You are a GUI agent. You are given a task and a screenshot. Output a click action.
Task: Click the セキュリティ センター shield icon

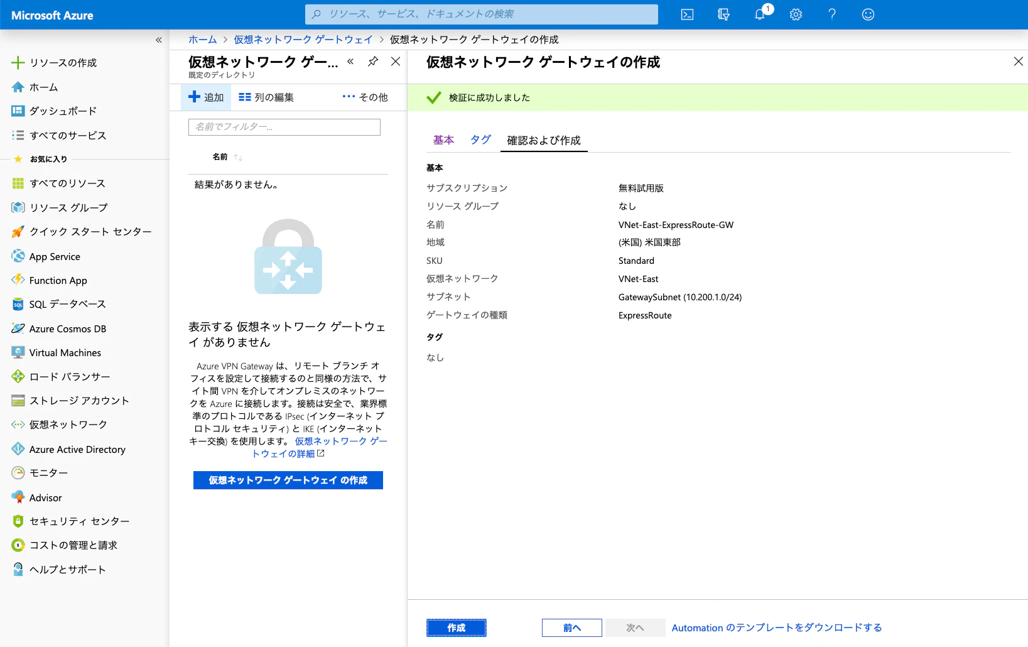click(18, 521)
